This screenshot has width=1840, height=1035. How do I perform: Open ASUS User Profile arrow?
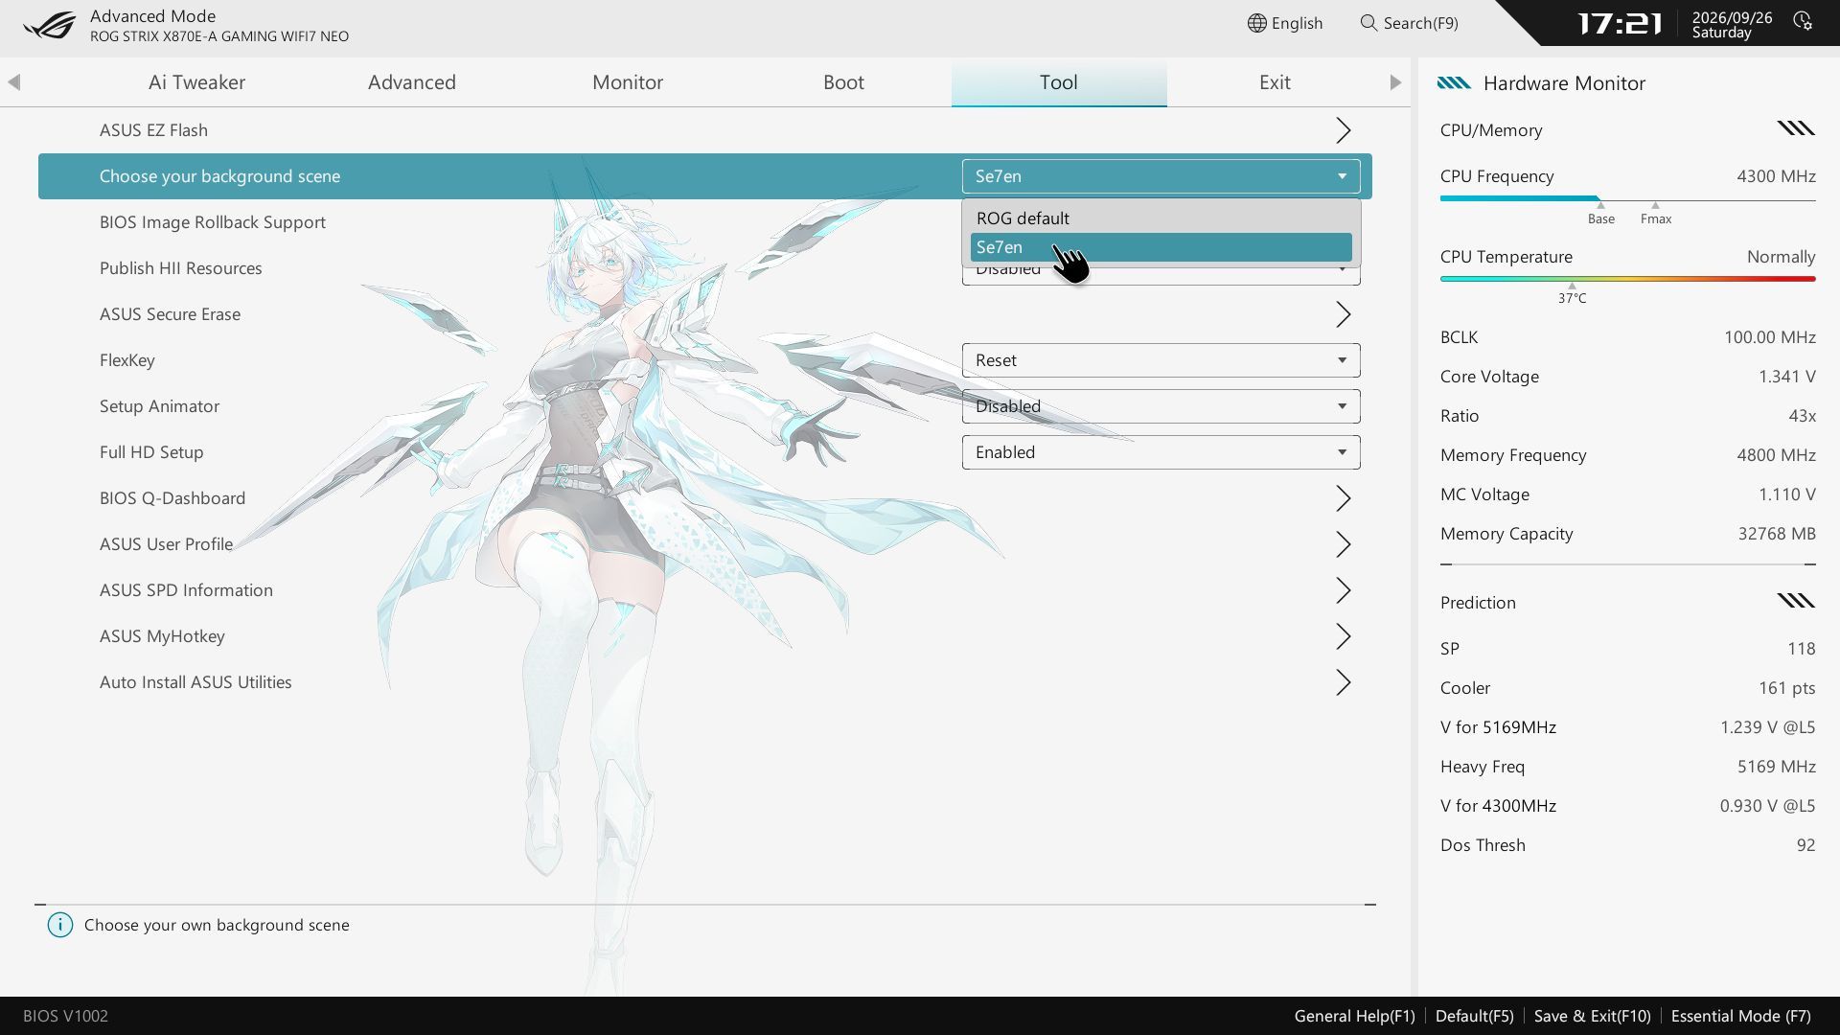coord(1344,544)
